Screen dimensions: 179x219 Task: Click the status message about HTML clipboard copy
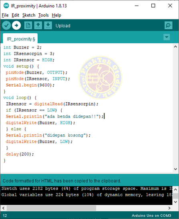point(62,181)
